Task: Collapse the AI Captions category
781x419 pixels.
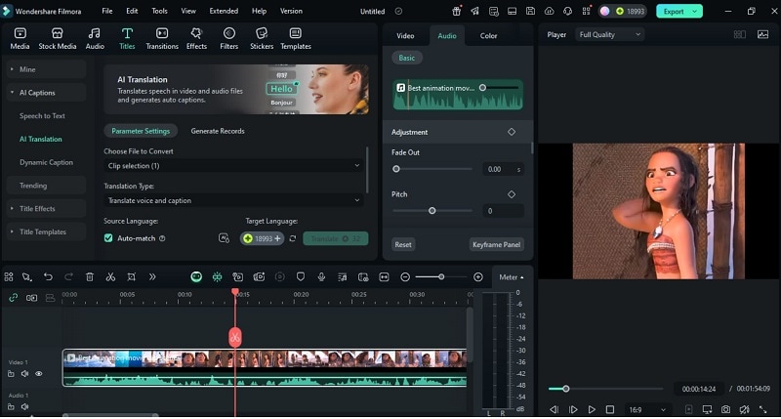Action: (46, 93)
